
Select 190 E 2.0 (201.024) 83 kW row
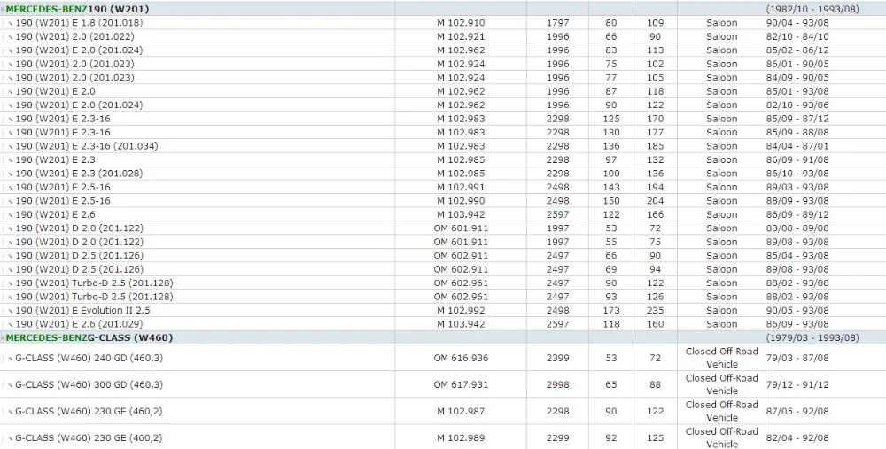[443, 50]
